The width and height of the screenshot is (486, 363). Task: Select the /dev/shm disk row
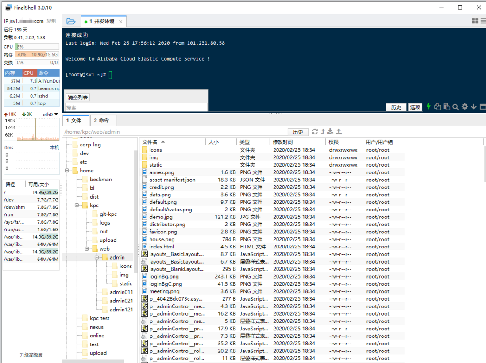[x=31, y=207]
